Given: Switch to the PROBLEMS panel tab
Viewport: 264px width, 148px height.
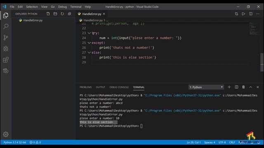Looking at the screenshot, I should [x=85, y=87].
